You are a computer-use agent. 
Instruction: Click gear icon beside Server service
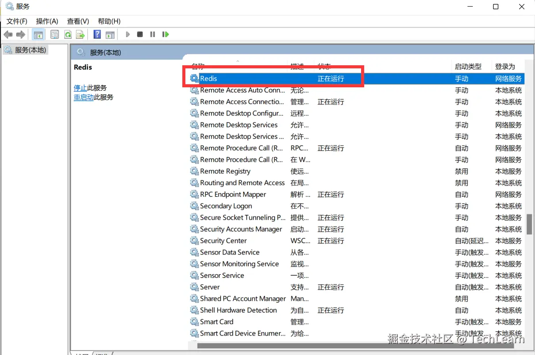pyautogui.click(x=194, y=287)
